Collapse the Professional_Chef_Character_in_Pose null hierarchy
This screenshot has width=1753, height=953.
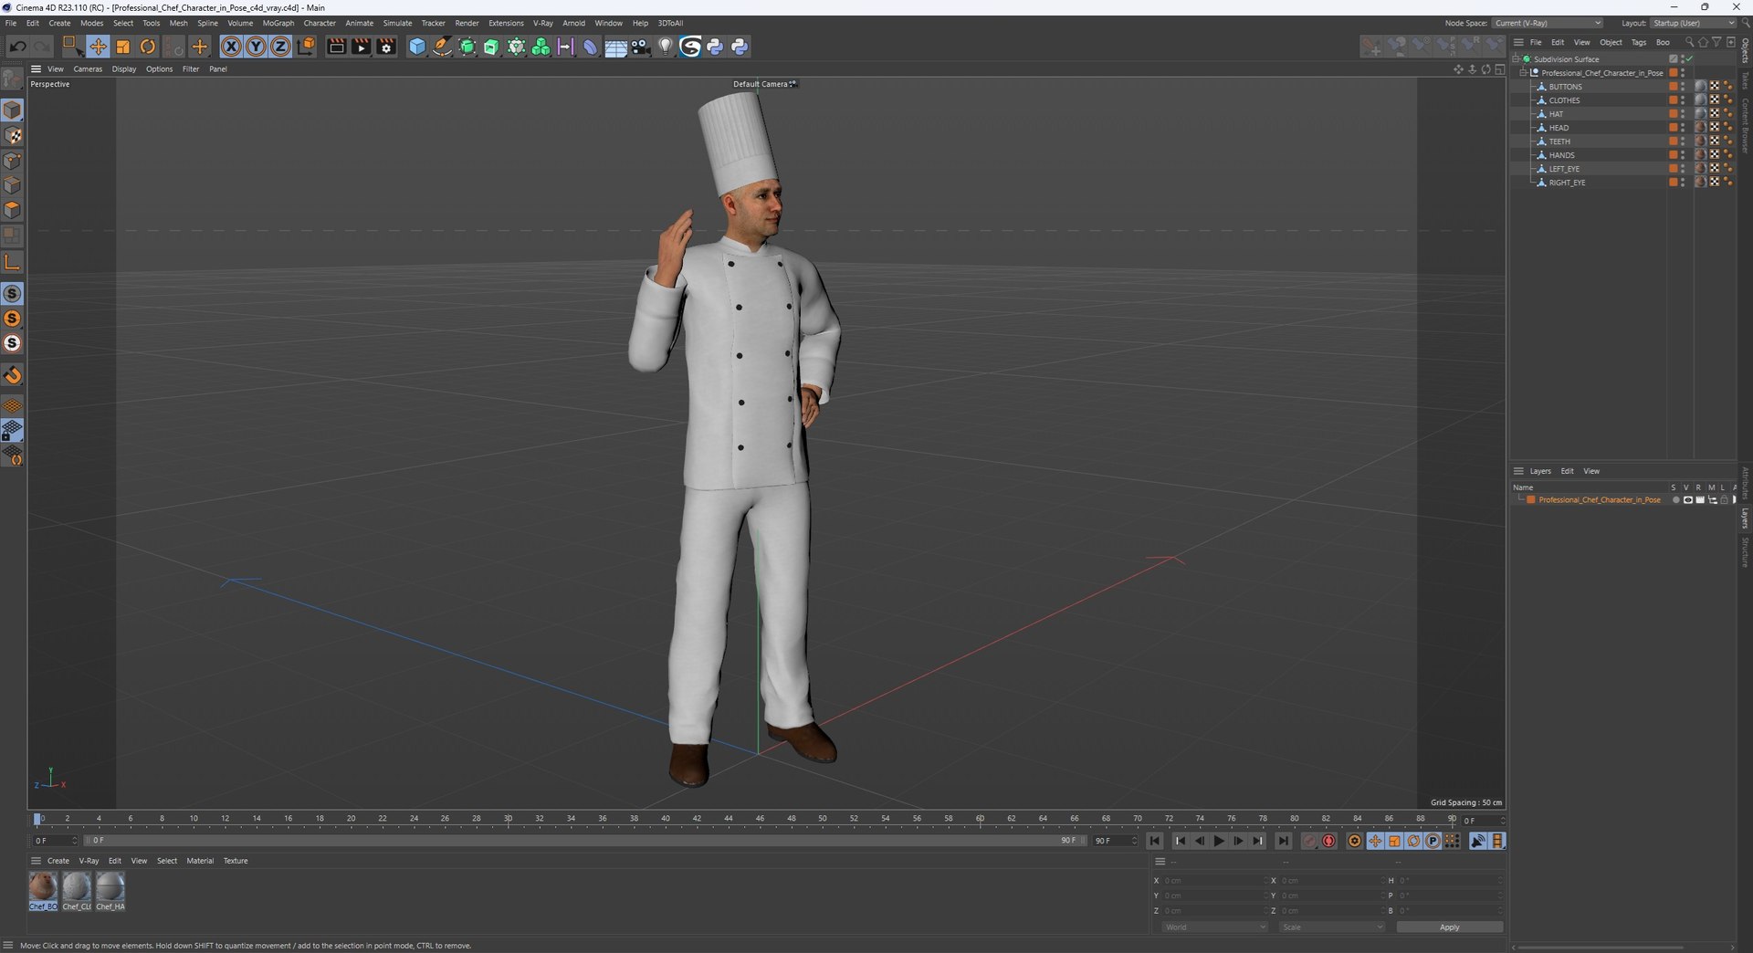click(1523, 73)
